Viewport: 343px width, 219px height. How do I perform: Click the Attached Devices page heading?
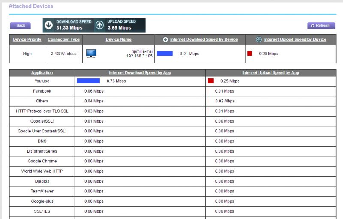coord(31,6)
